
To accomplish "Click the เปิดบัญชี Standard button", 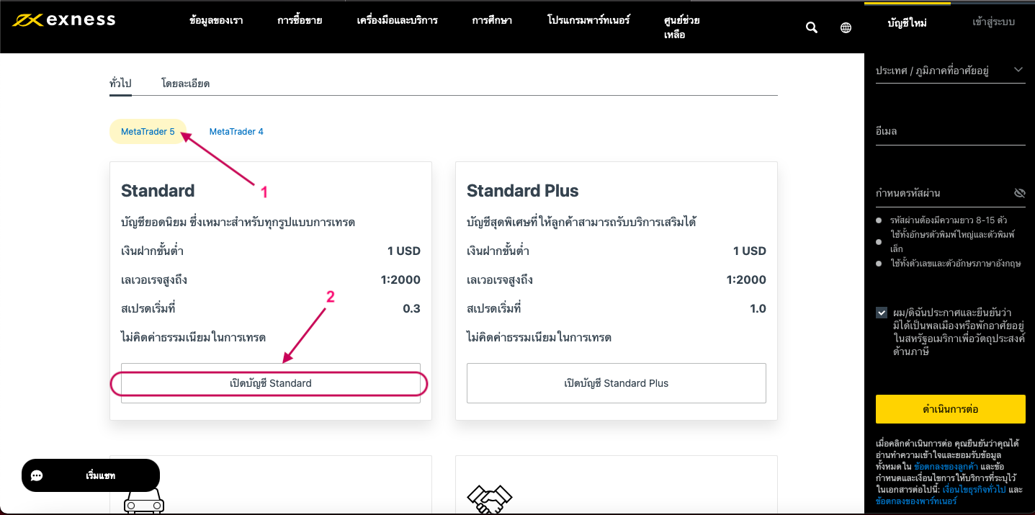I will tap(271, 383).
